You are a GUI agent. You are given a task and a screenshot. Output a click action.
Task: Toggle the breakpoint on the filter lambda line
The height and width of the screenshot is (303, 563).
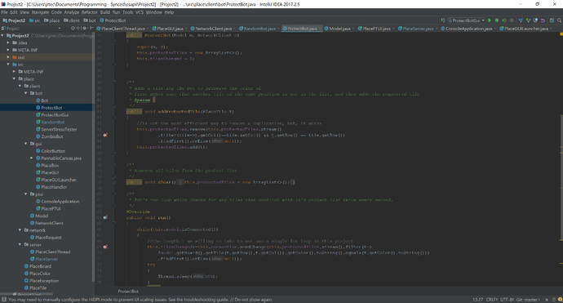point(105,135)
